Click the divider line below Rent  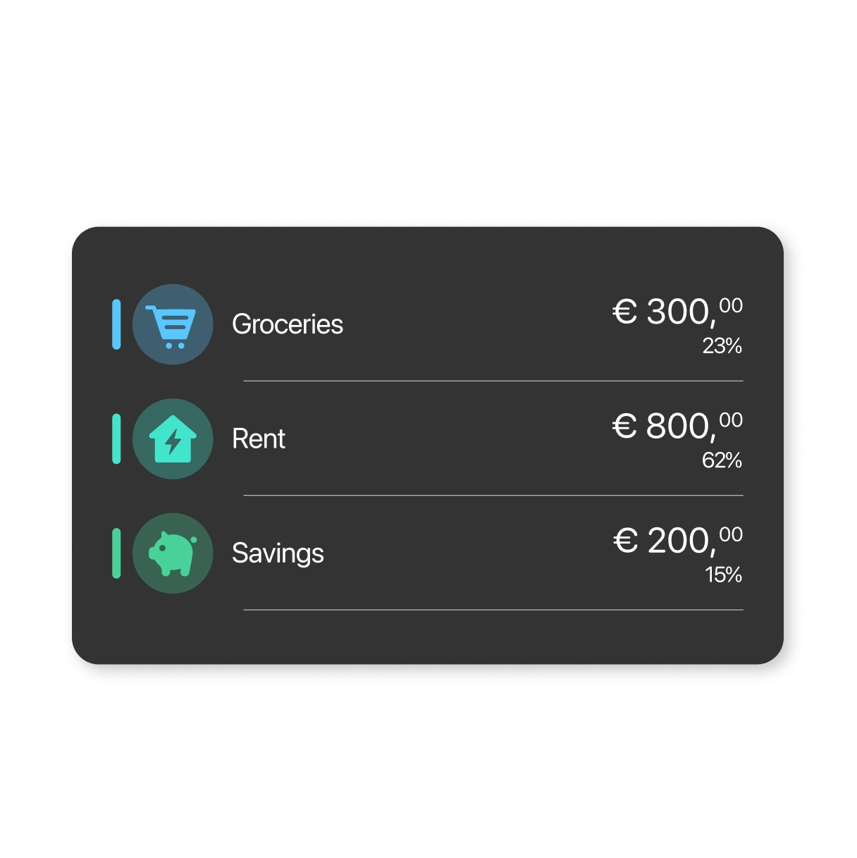pos(493,496)
